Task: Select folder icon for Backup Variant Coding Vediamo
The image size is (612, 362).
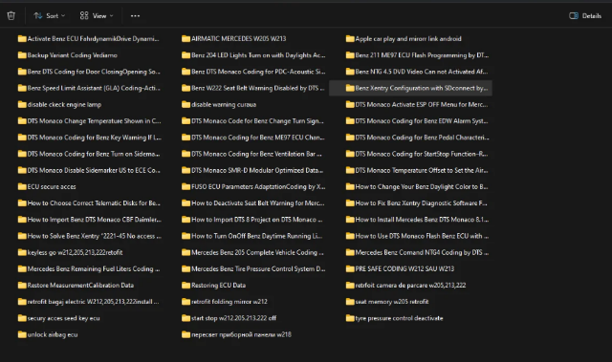Action: [x=22, y=55]
